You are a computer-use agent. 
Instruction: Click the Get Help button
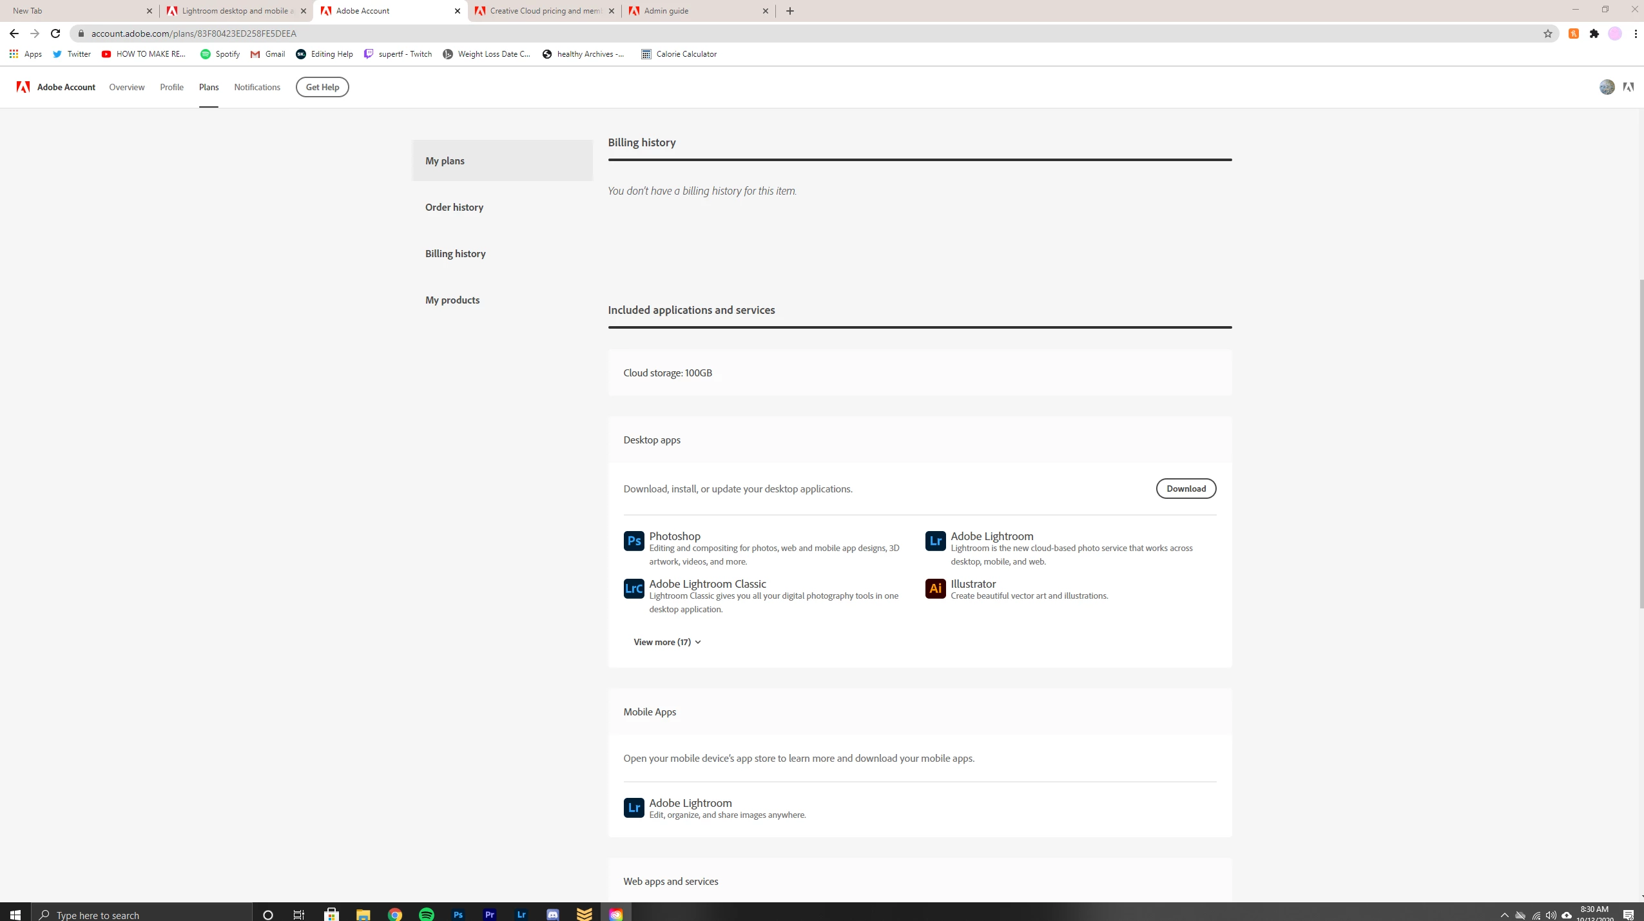pyautogui.click(x=322, y=87)
